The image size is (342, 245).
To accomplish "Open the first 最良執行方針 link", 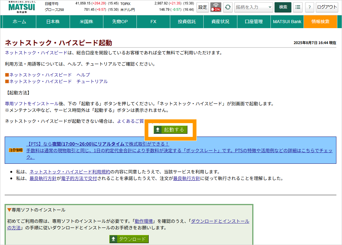I will (x=43, y=178).
